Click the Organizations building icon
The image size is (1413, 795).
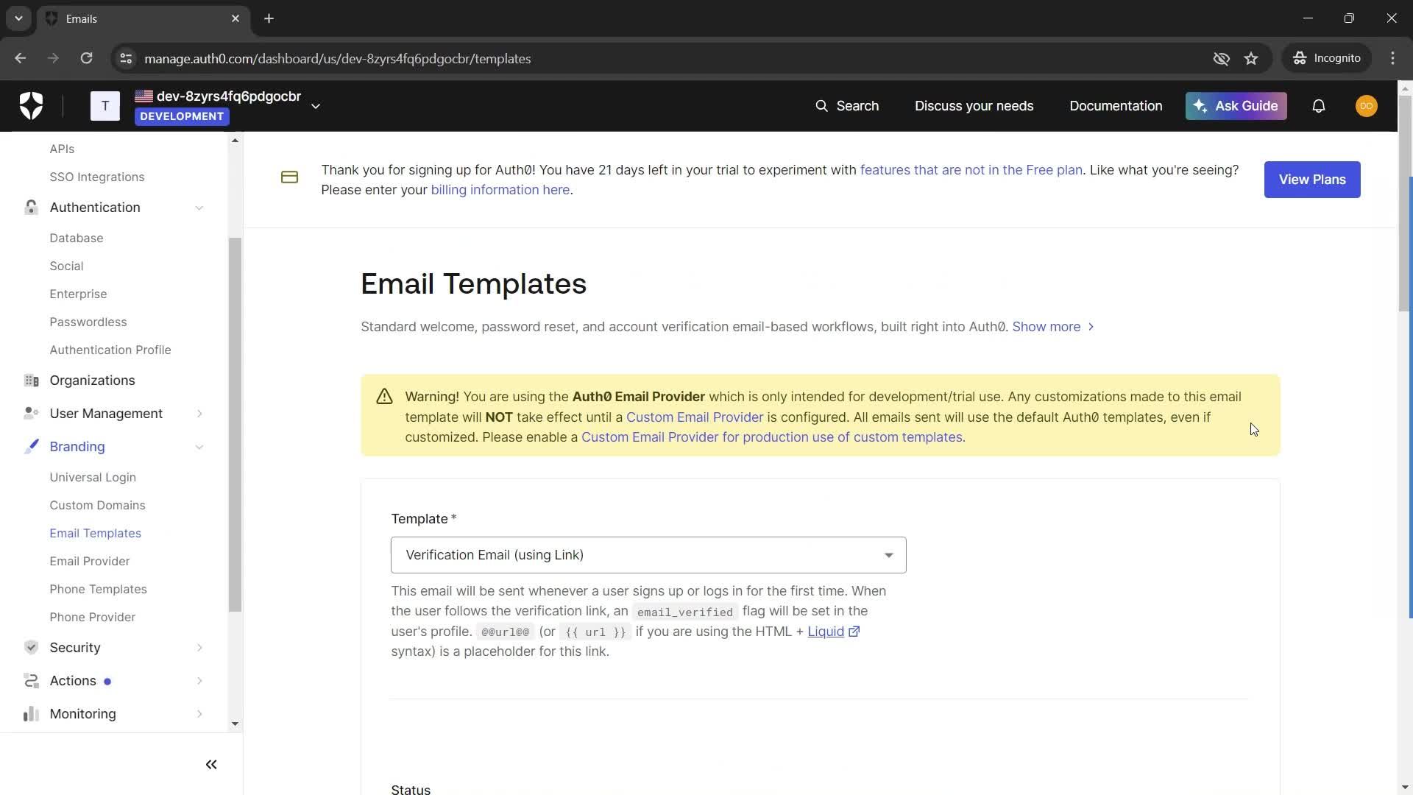coord(31,381)
